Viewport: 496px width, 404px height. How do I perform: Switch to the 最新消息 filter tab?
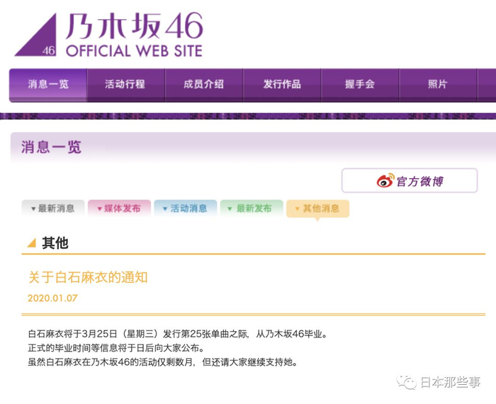click(x=53, y=209)
